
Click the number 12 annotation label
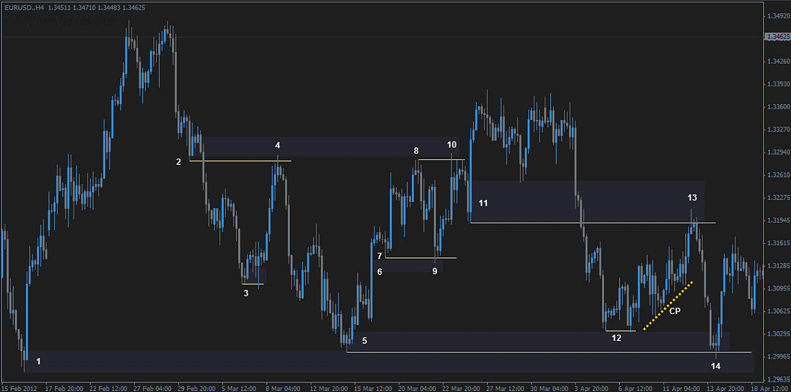coord(616,338)
